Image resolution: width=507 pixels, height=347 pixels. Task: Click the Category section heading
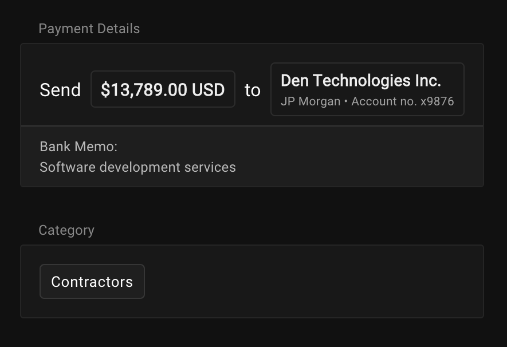click(x=66, y=230)
